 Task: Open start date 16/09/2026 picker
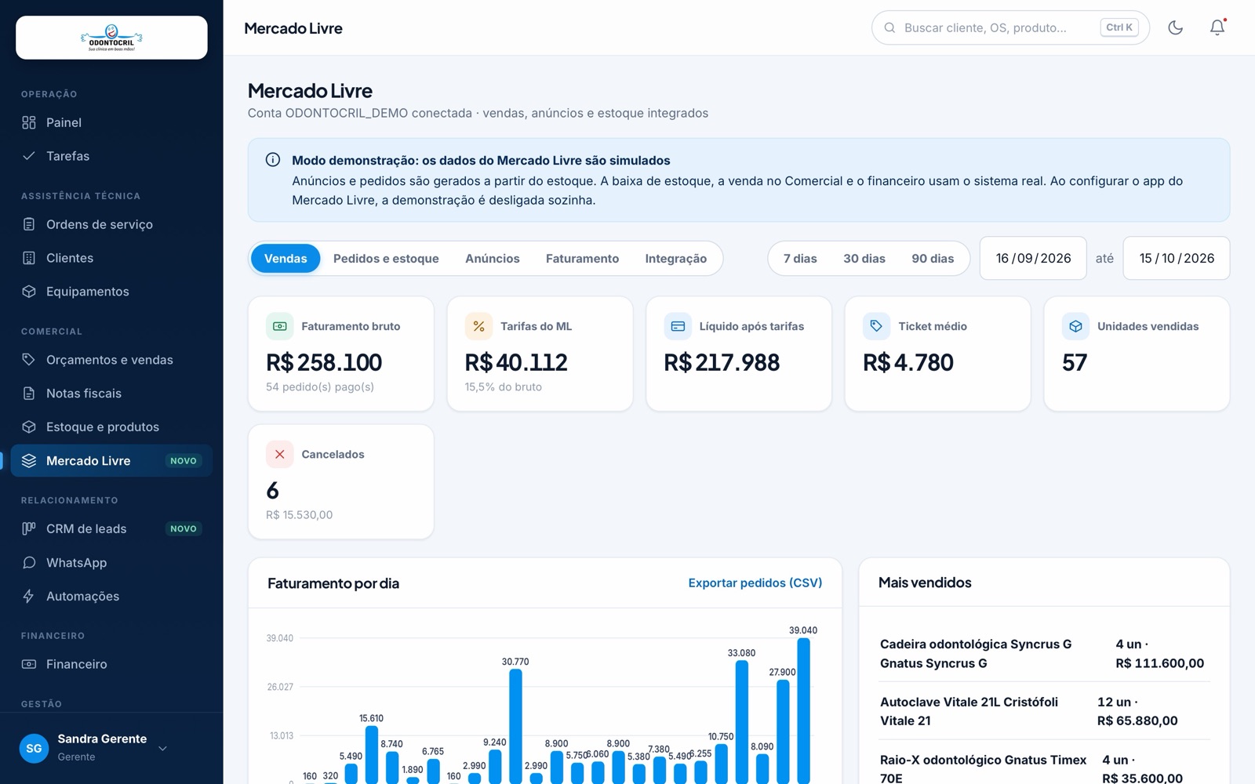pos(1033,258)
